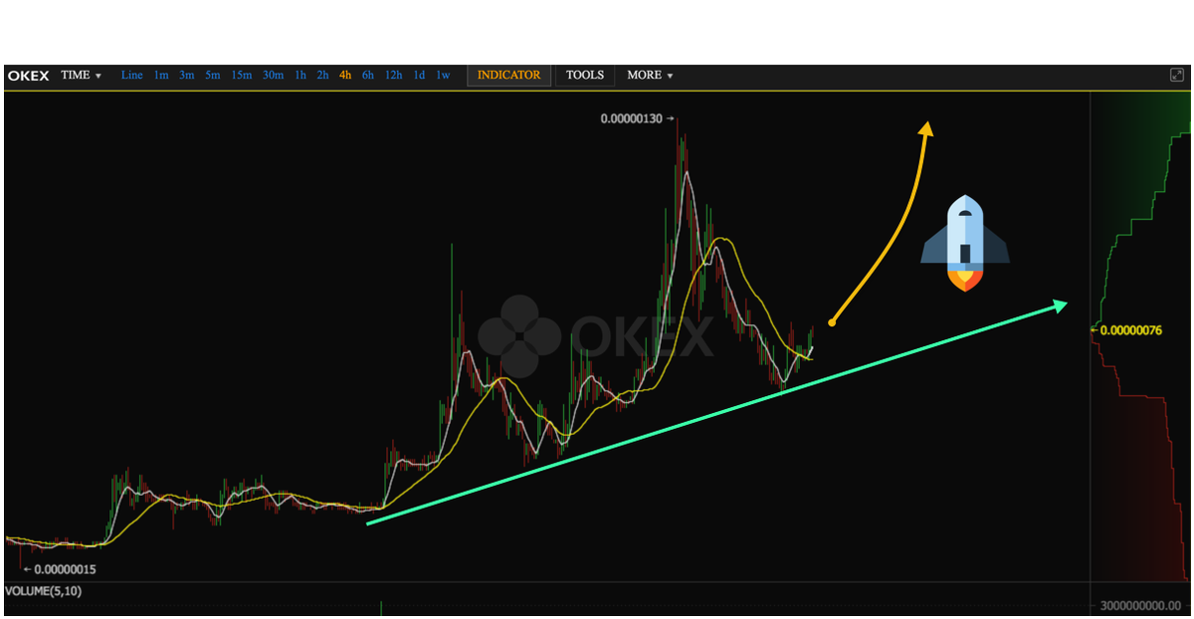
Task: Open the TOOLS menu
Action: click(584, 75)
